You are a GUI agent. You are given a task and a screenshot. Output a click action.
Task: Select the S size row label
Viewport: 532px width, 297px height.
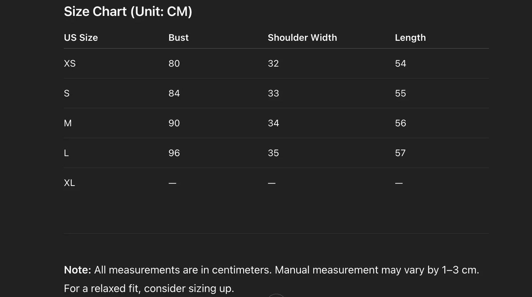[x=67, y=93]
